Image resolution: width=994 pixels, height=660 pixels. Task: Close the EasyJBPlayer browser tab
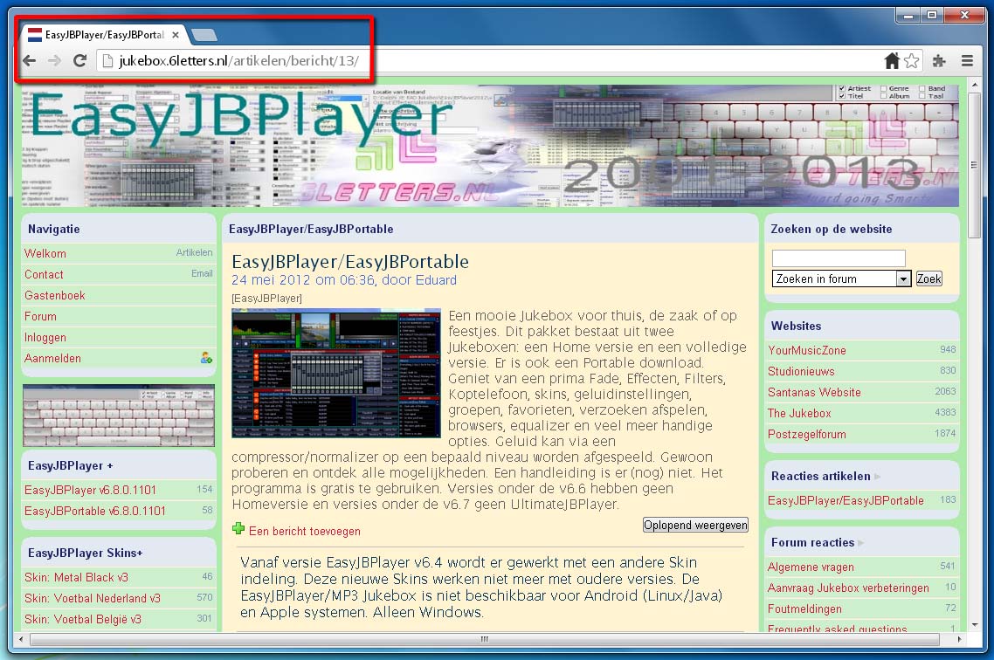tap(176, 35)
